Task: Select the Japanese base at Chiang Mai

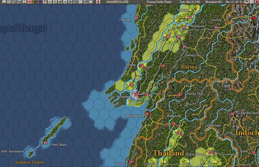Action: (x=179, y=95)
